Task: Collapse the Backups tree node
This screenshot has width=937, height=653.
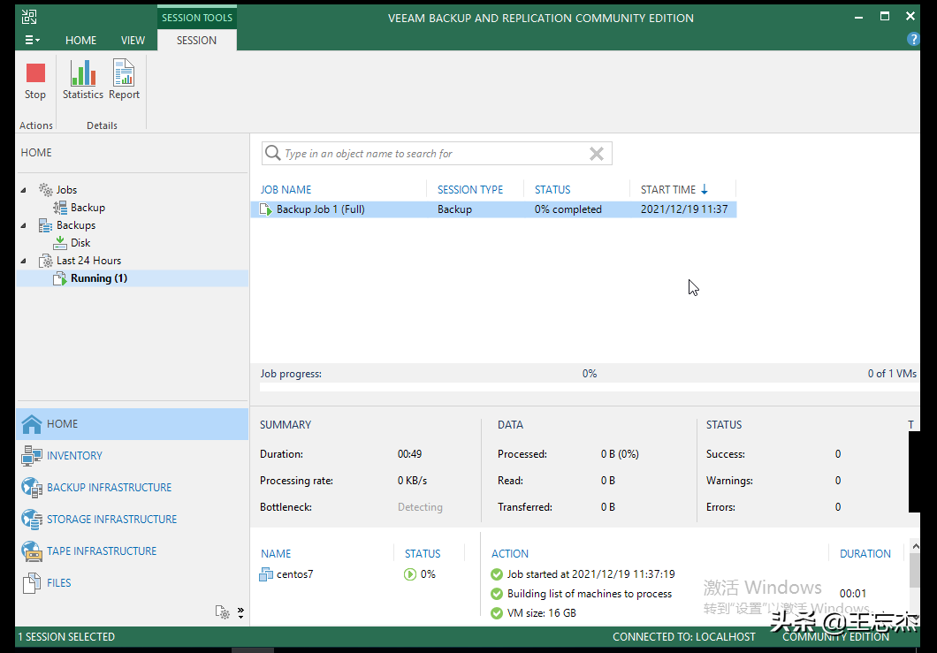Action: pos(23,225)
